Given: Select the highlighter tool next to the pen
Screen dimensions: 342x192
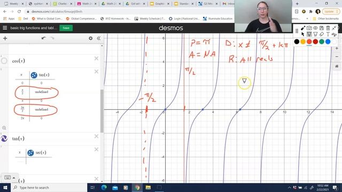Looking at the screenshot, I should (x=315, y=34).
